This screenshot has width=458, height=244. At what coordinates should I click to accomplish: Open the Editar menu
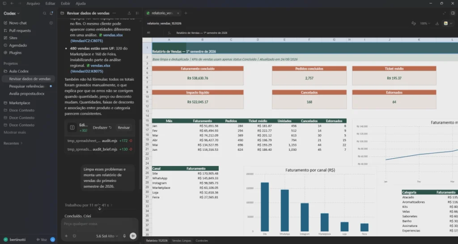(50, 4)
